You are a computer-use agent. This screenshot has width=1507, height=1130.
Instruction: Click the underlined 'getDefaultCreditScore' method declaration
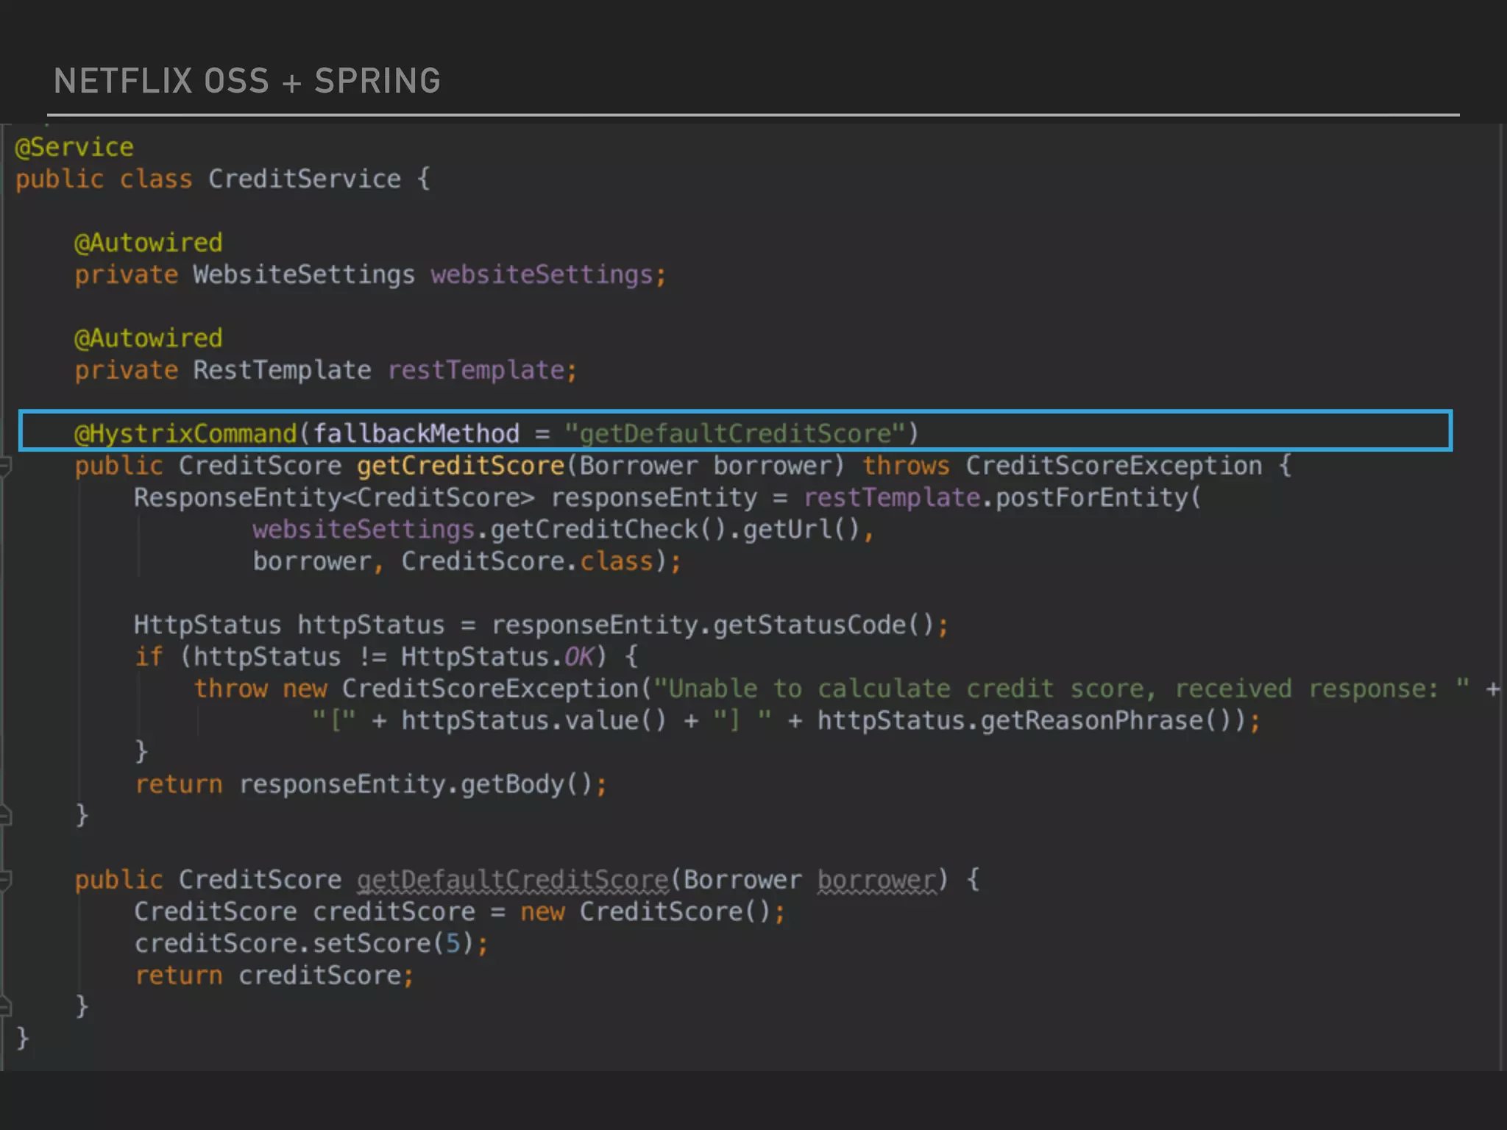513,880
